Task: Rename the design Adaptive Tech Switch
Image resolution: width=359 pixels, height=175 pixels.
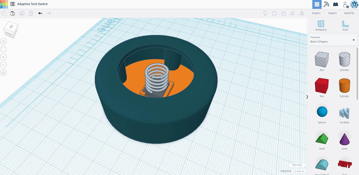Action: pyautogui.click(x=32, y=4)
